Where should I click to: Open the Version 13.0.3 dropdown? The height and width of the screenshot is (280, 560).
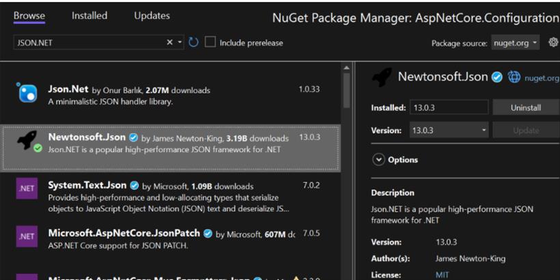point(449,130)
